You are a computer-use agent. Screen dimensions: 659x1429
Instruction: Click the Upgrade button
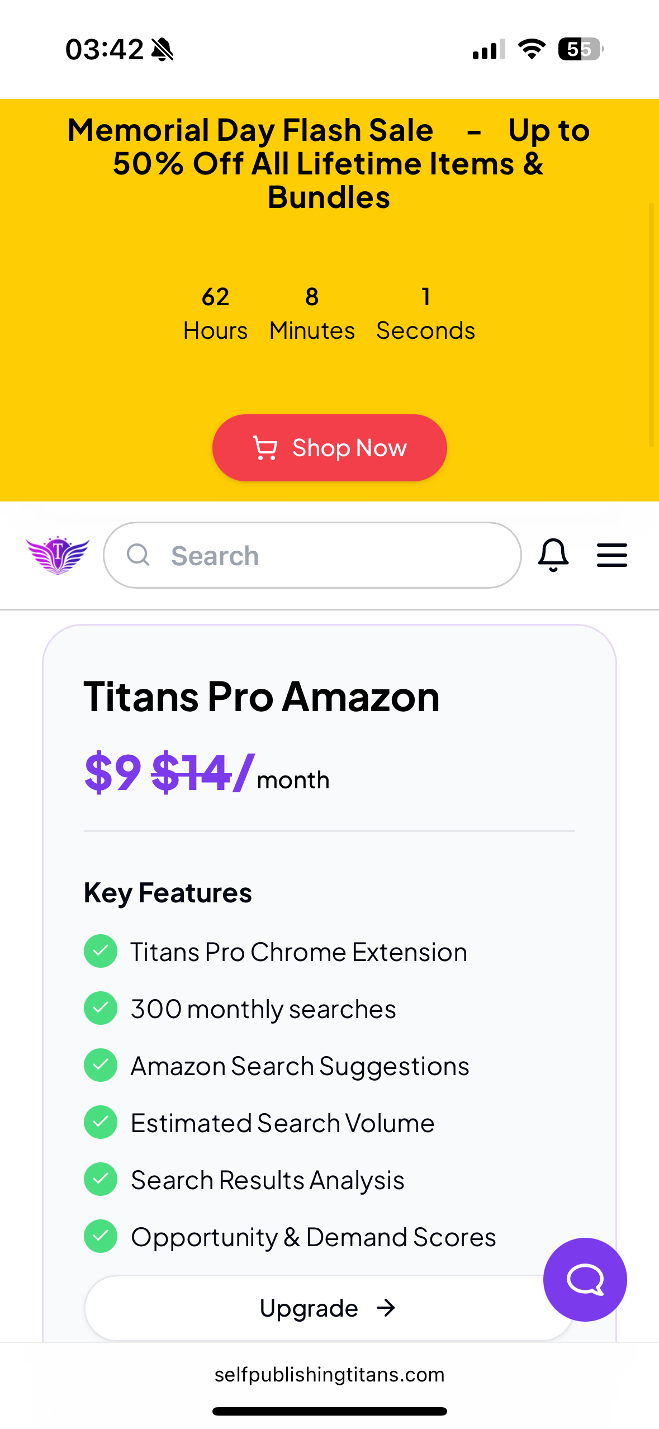click(329, 1308)
